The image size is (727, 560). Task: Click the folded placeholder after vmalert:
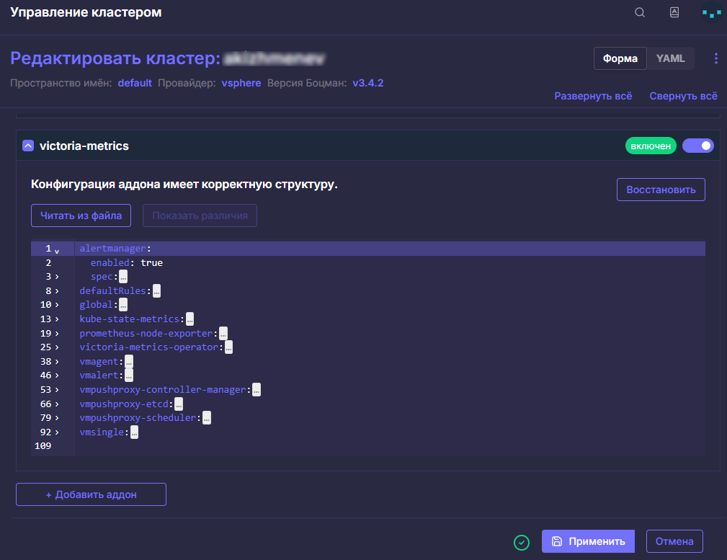click(129, 375)
